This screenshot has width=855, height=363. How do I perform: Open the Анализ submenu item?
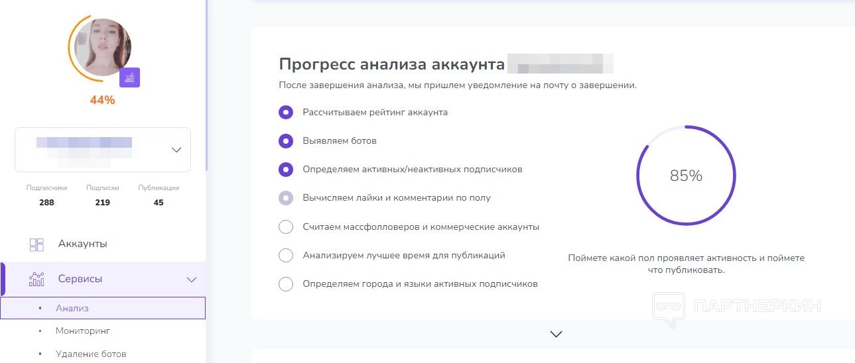72,308
